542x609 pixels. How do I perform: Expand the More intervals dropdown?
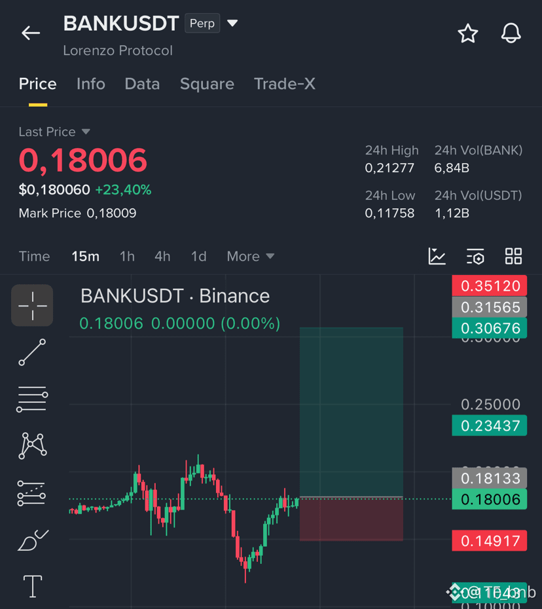click(x=251, y=256)
